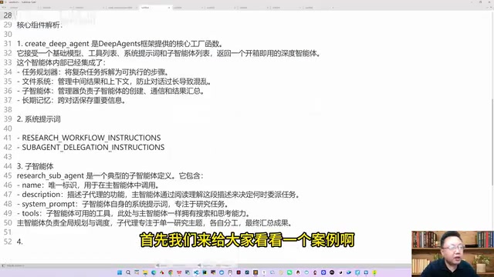Click the '- tools' bullet line
The width and height of the screenshot is (494, 277).
[134, 213]
